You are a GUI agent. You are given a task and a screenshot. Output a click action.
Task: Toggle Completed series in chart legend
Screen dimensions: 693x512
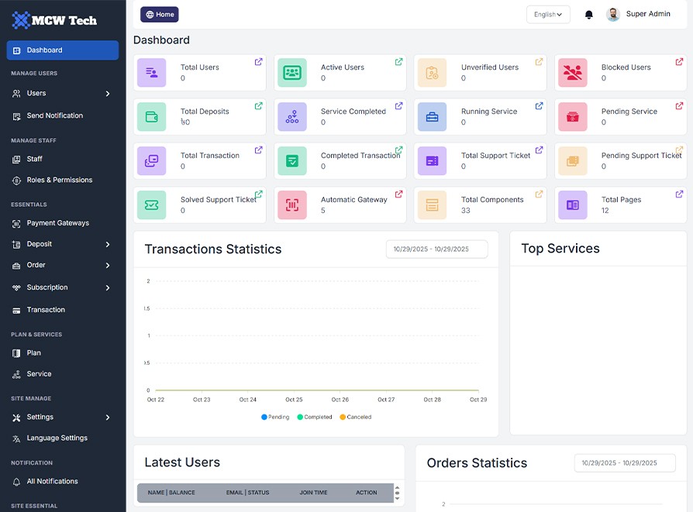pyautogui.click(x=315, y=418)
